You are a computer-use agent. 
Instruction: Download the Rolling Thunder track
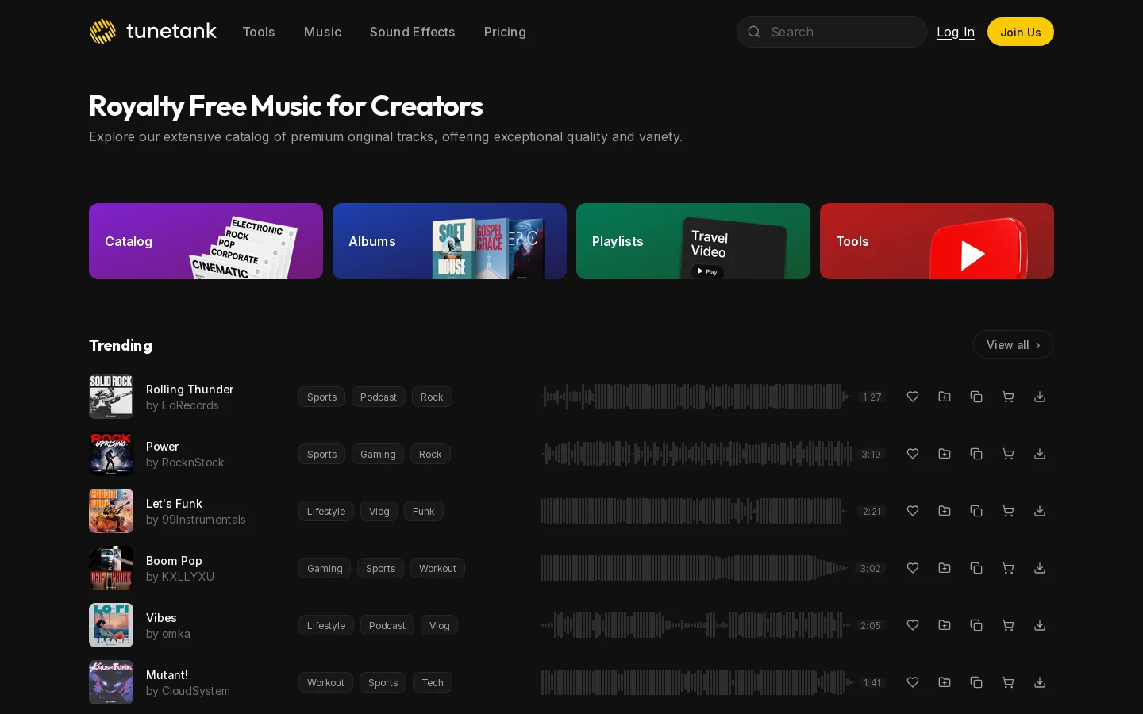click(1040, 397)
